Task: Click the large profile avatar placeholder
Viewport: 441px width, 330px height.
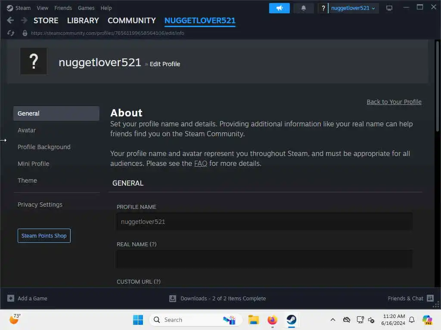Action: click(34, 61)
